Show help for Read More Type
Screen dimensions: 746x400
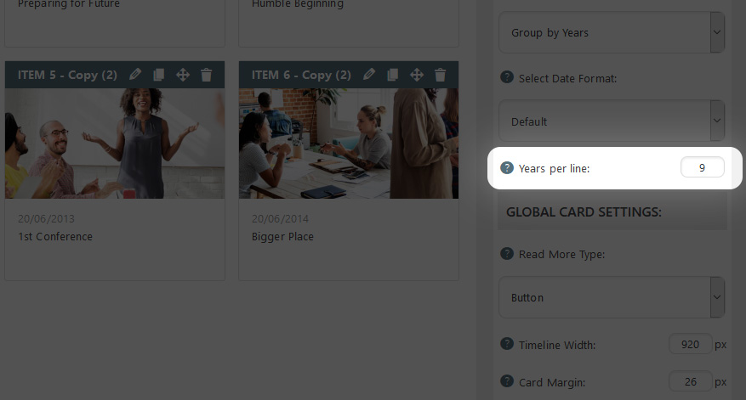(x=507, y=253)
